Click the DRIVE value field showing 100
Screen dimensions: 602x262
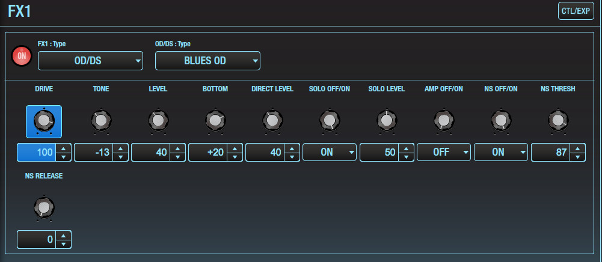[x=37, y=152]
